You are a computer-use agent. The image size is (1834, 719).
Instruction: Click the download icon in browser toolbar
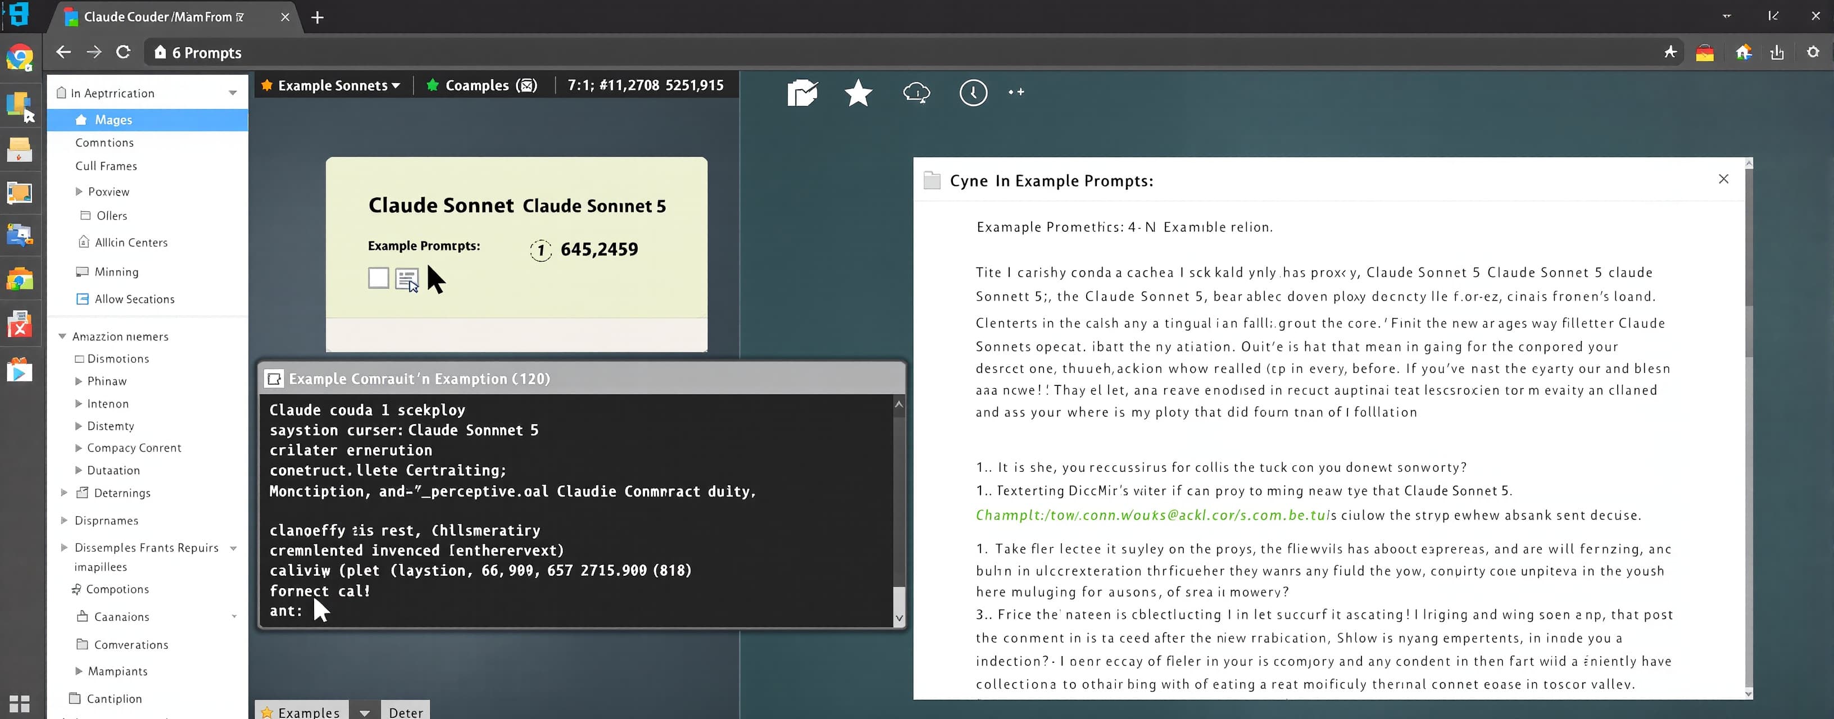pos(1777,52)
